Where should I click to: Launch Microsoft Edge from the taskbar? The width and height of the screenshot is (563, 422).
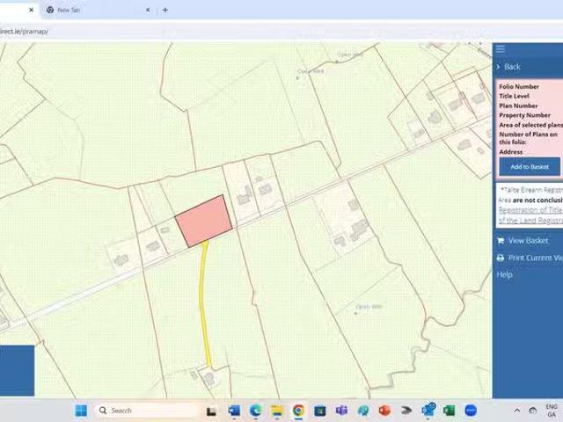point(255,410)
